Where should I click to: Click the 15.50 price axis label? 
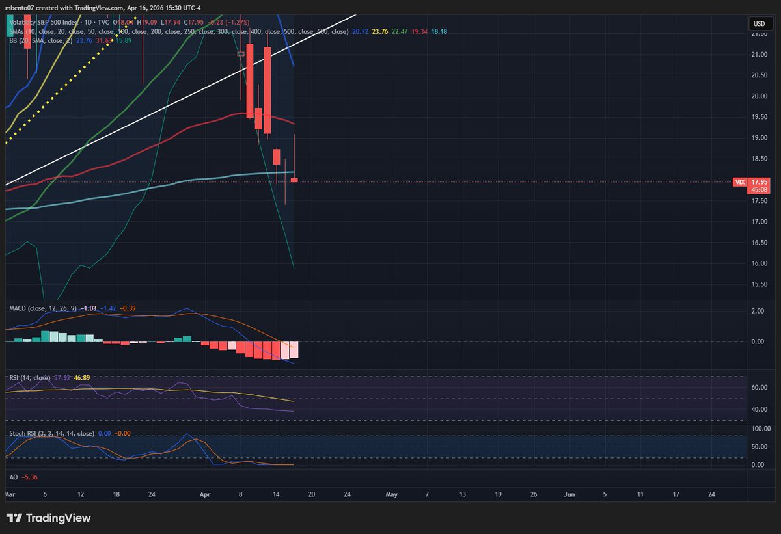point(760,284)
